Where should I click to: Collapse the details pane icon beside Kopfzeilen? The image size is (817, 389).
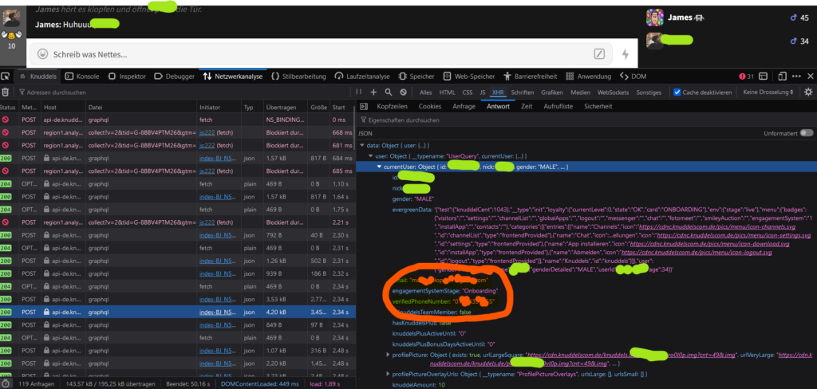pyautogui.click(x=365, y=106)
